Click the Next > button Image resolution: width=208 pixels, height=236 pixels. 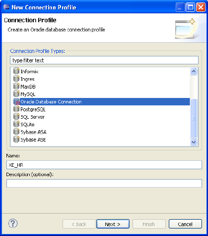point(113,224)
